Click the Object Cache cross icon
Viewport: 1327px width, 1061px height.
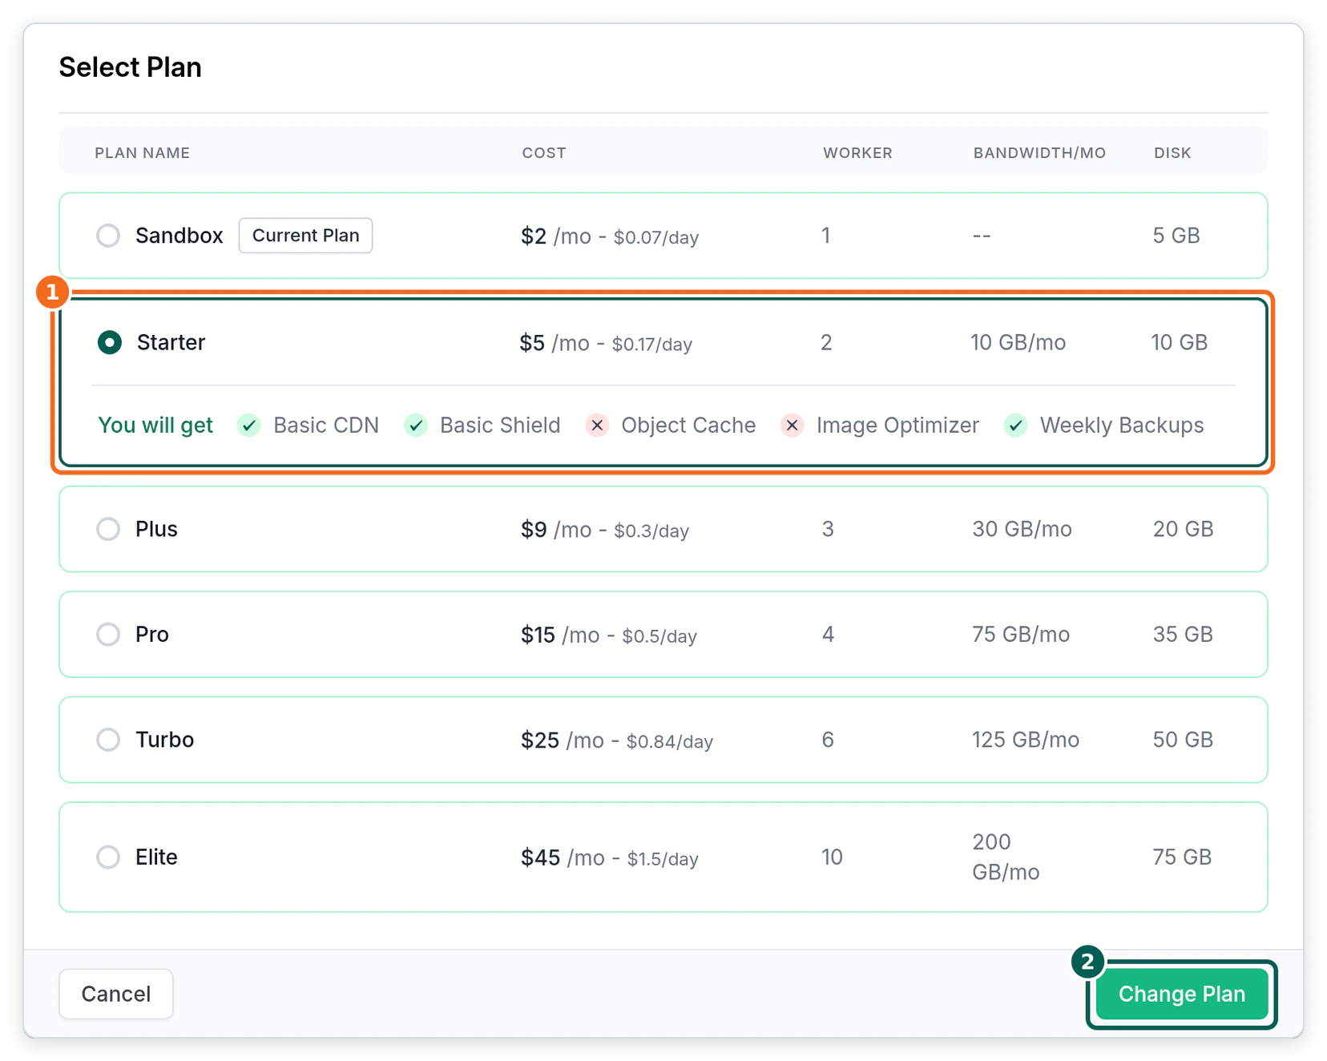[597, 425]
